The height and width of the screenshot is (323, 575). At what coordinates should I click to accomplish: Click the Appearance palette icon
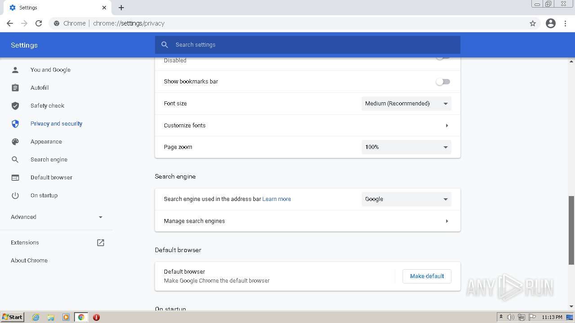pos(15,141)
